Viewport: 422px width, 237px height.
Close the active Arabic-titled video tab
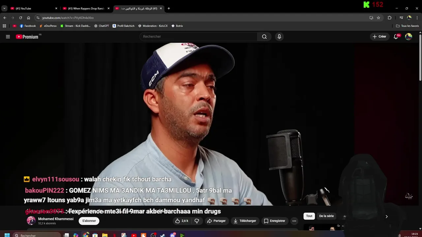[x=161, y=9]
